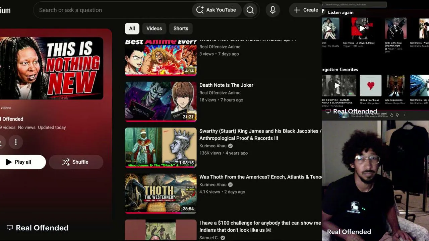Shuffle the playlist

coord(76,162)
